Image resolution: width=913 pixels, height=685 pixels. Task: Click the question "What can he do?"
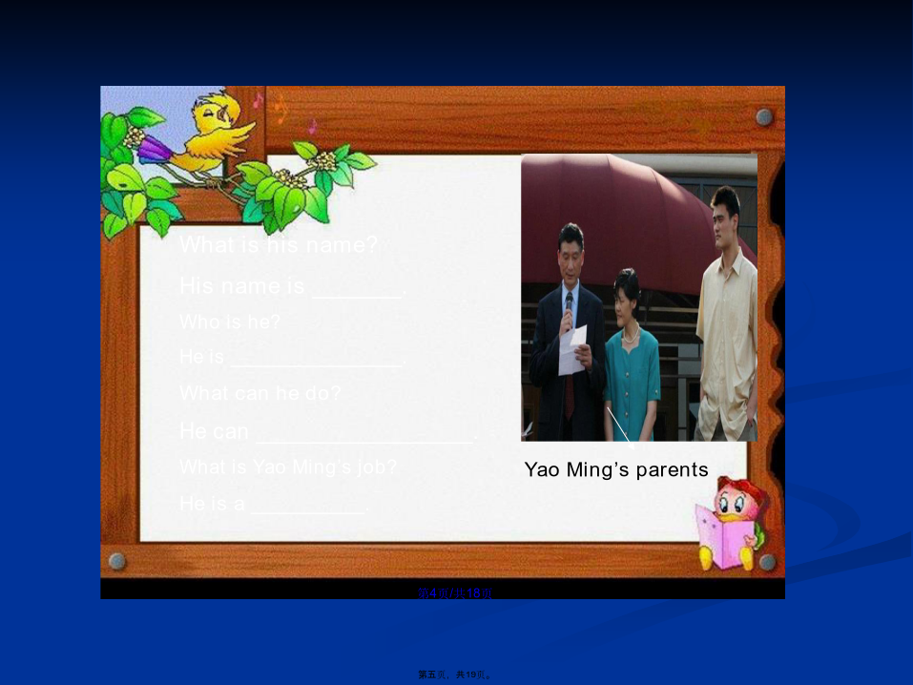pos(260,393)
